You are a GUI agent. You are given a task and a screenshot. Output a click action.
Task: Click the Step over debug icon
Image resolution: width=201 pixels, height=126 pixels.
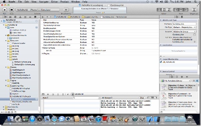click(x=53, y=94)
